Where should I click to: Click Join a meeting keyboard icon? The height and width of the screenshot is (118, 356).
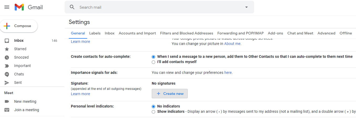[7, 110]
